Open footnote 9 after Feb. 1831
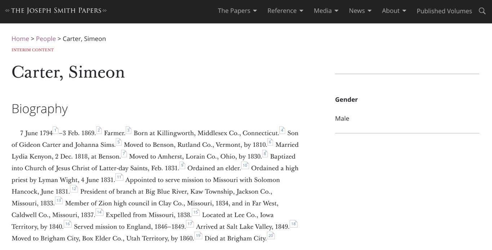The image size is (492, 250). 182,166
